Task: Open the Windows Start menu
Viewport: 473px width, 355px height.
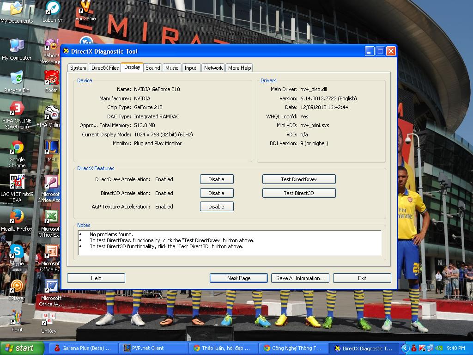Action: point(22,348)
